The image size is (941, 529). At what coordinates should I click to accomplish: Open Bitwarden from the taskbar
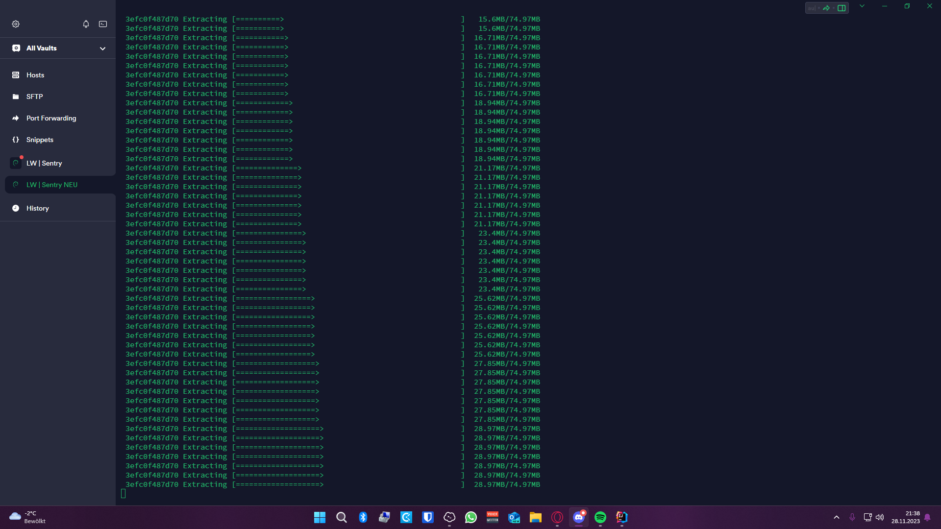[x=428, y=517]
